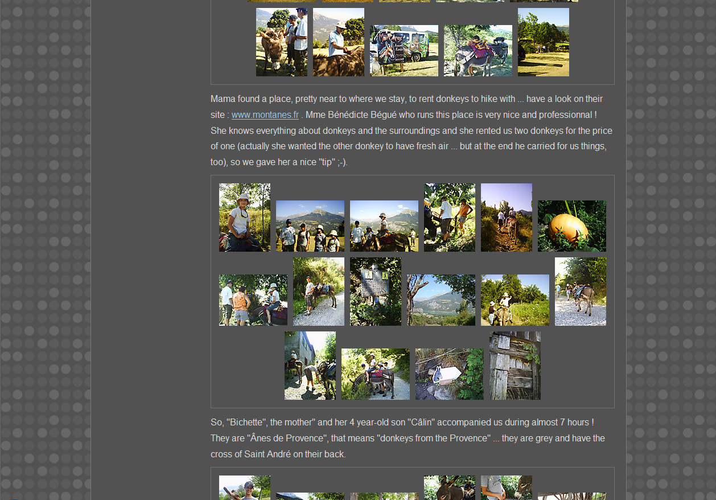716x500 pixels.
Task: Select the hikers under purple sky thumbnail
Action: click(506, 218)
